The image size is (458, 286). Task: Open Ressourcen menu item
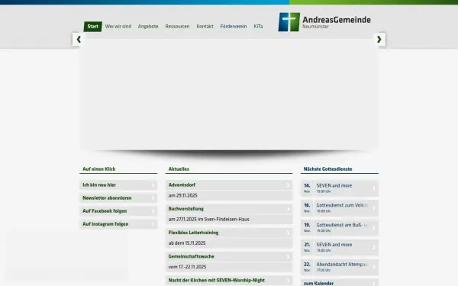click(177, 27)
